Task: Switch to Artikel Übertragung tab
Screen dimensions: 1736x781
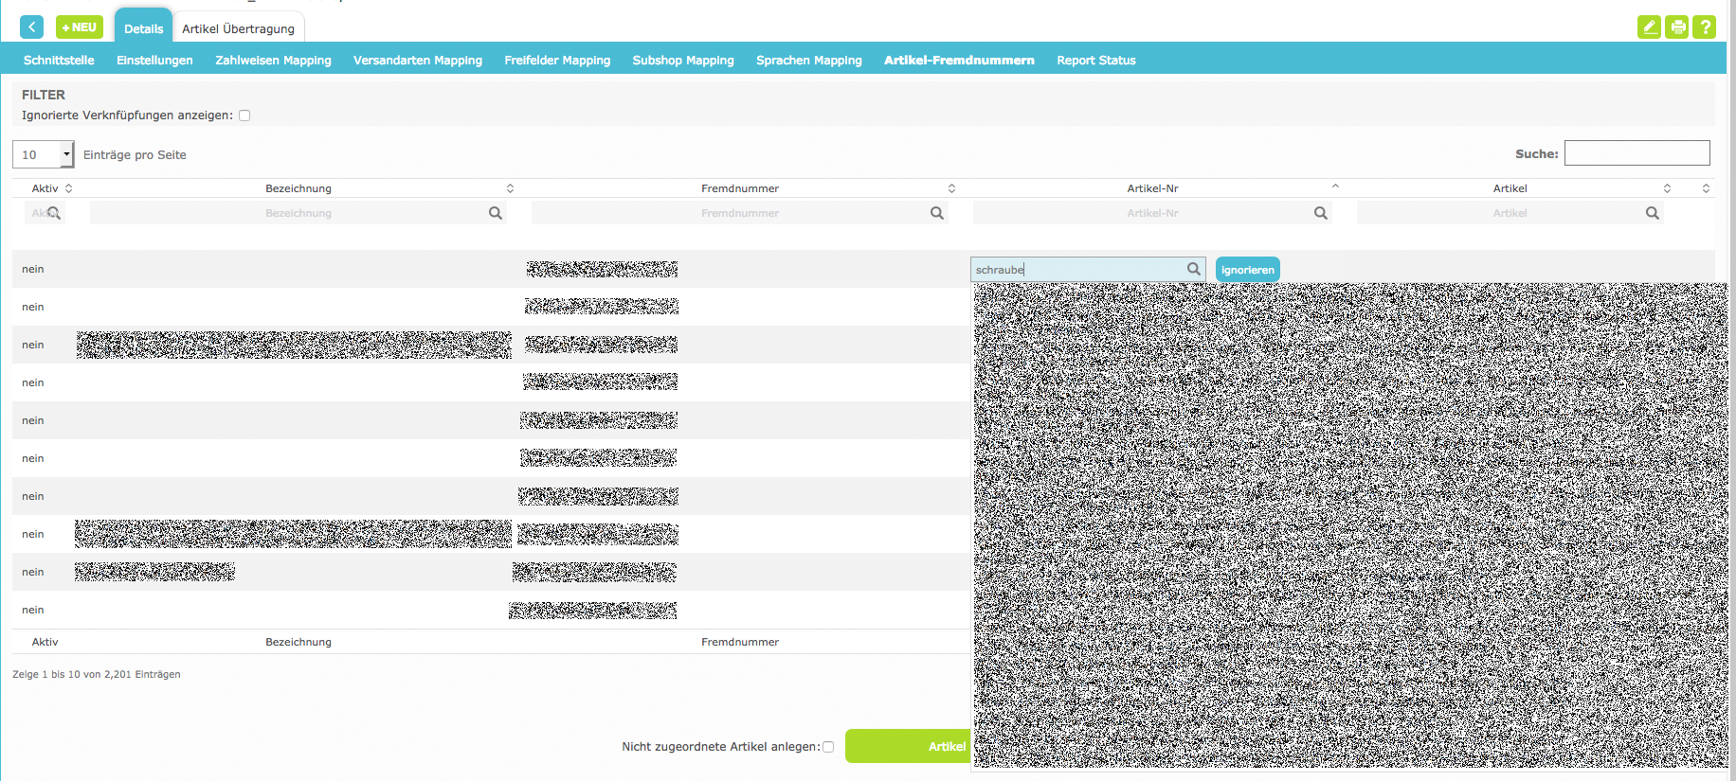Action: 238,28
